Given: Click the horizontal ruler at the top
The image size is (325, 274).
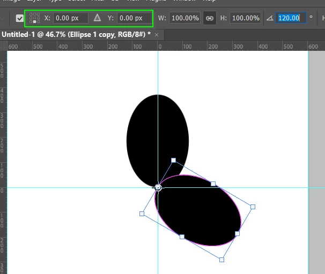Looking at the screenshot, I should pos(166,46).
